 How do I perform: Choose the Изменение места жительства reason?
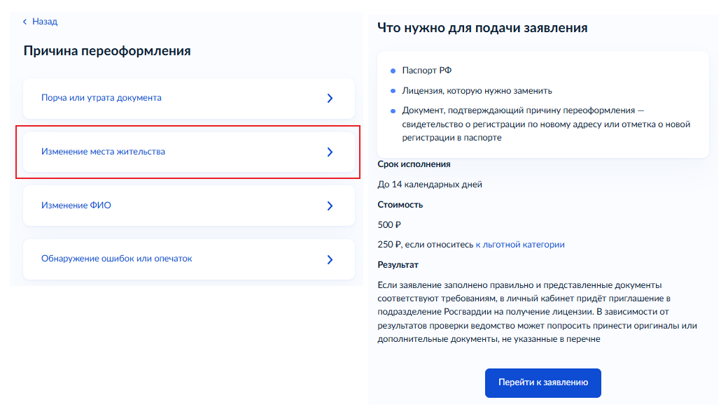(x=189, y=152)
